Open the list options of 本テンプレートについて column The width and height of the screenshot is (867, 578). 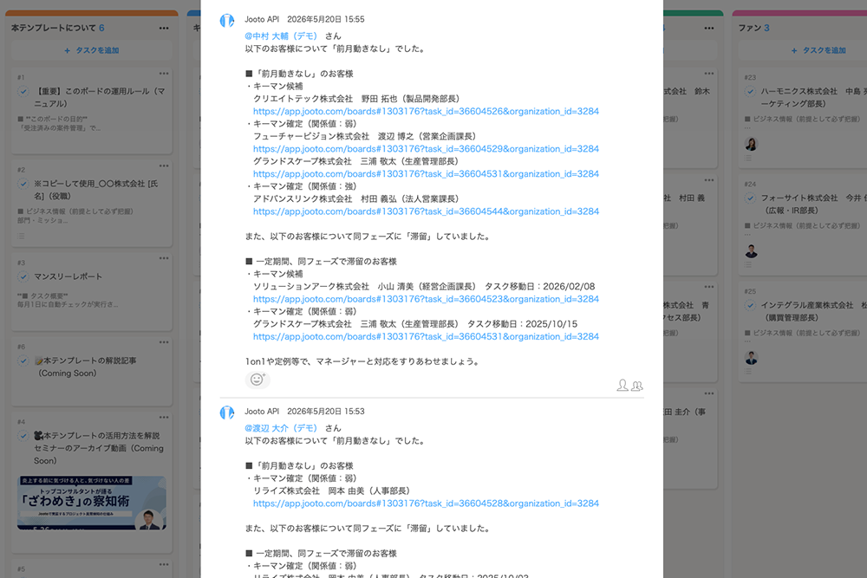[x=164, y=29]
